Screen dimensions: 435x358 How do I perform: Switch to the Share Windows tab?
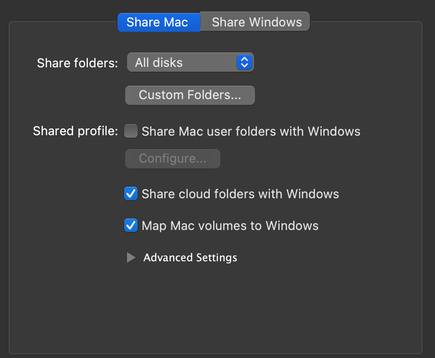(256, 22)
